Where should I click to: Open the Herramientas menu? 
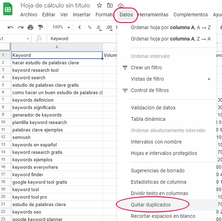(153, 15)
